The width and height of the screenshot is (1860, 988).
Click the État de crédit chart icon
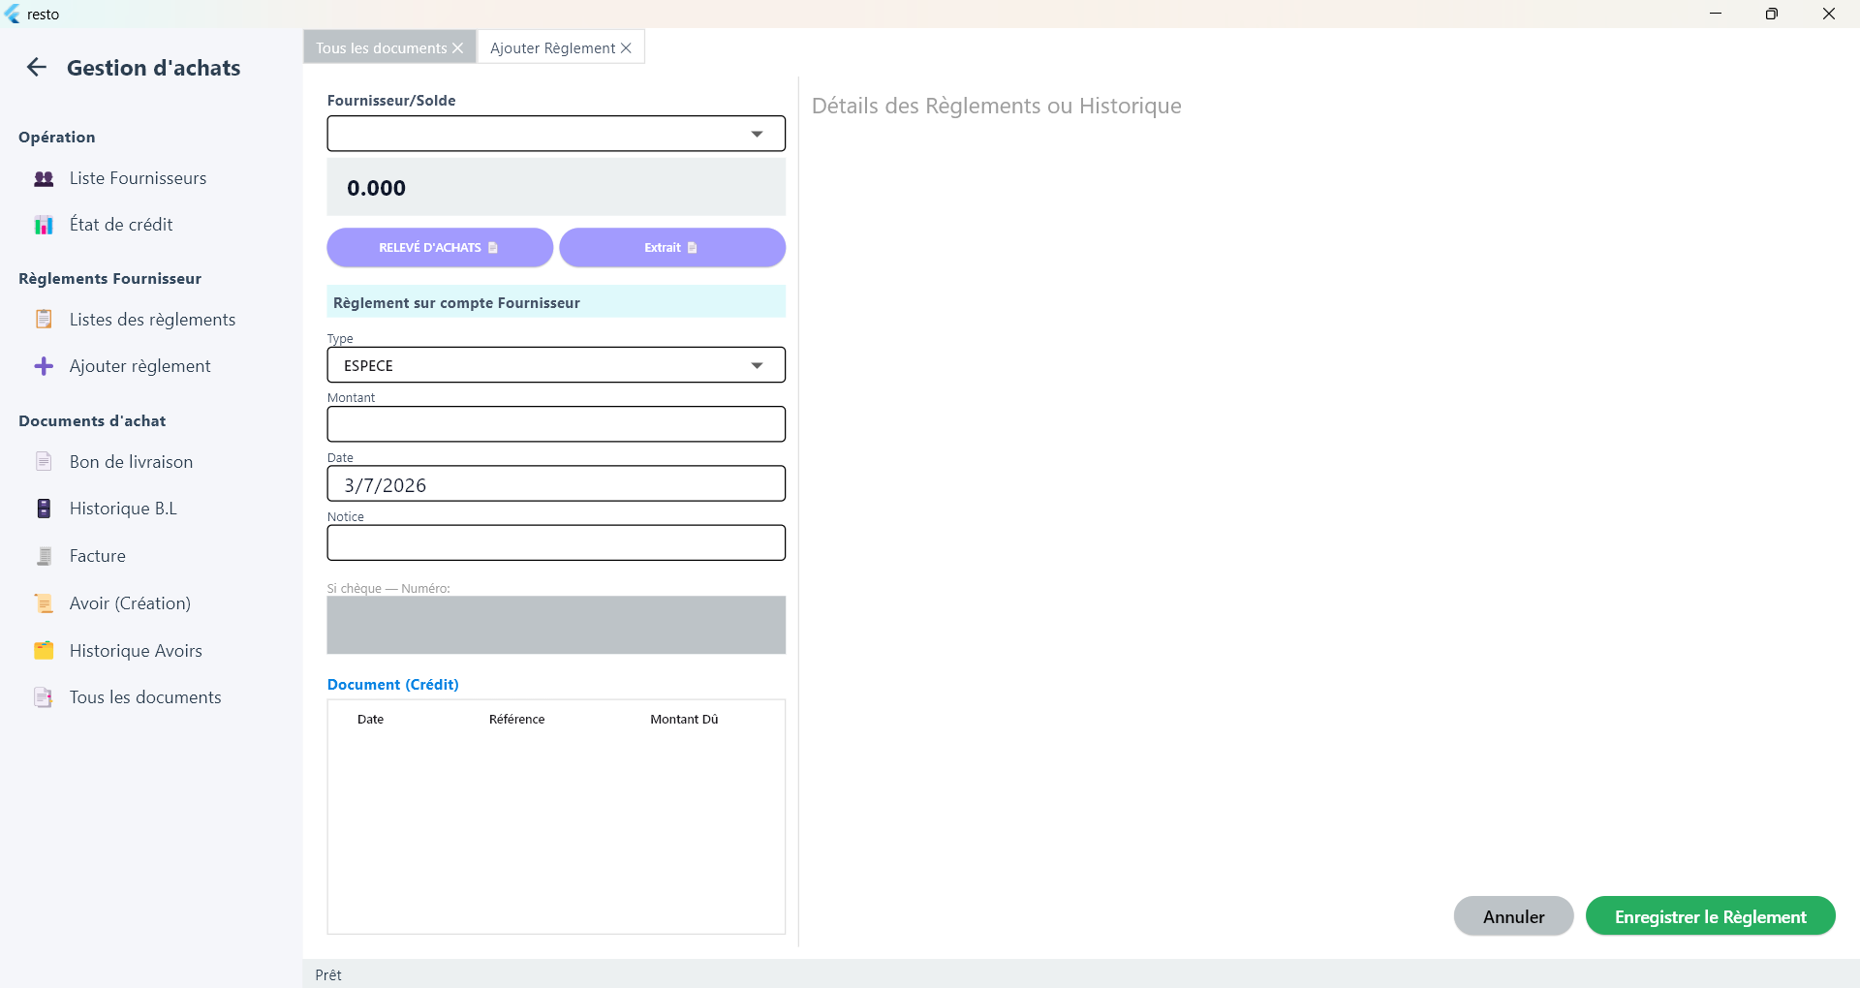44,225
